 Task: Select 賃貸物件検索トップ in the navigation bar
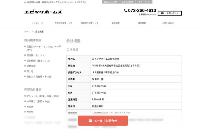pyautogui.click(x=89, y=23)
